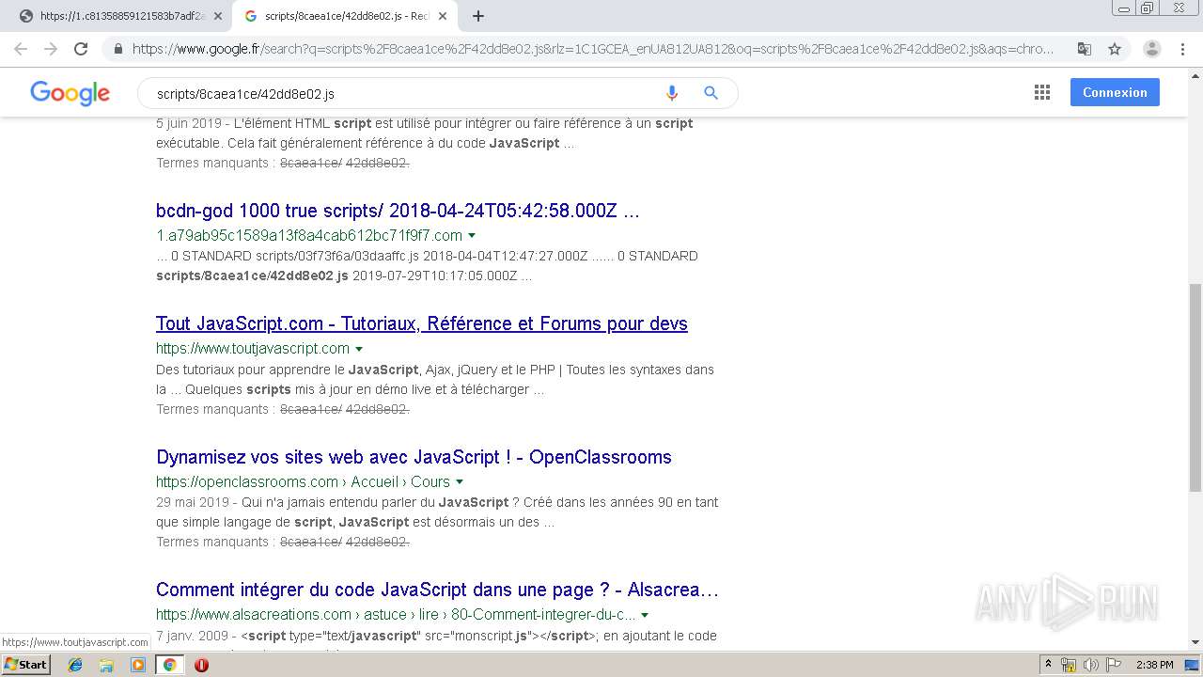The image size is (1203, 677).
Task: Expand the dropdown next to toutjavascript.com URL
Action: (359, 349)
